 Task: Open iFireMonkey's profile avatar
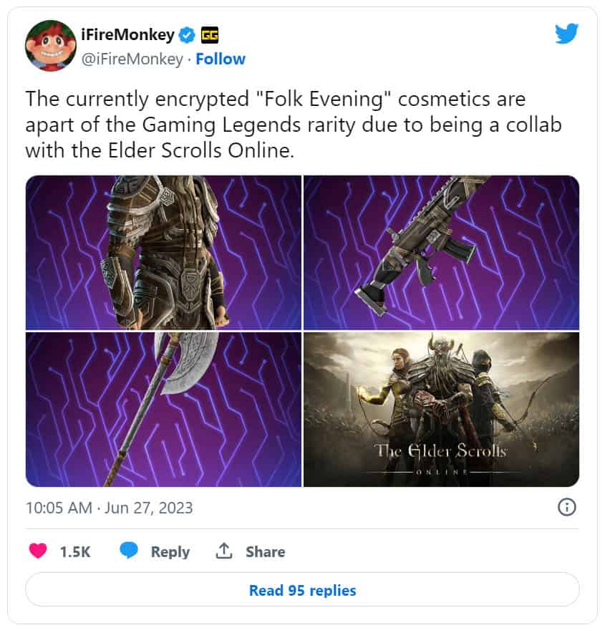[x=50, y=46]
